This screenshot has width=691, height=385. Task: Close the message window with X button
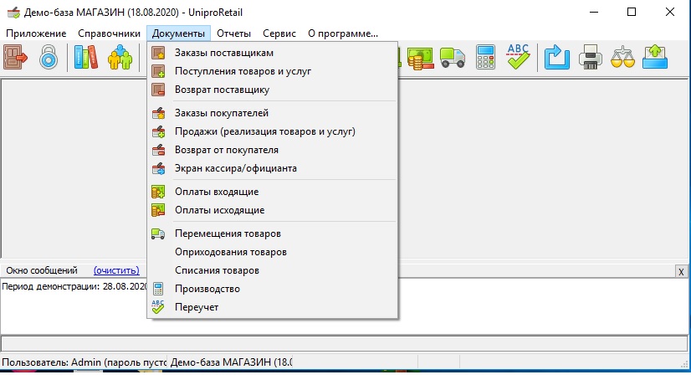tap(681, 272)
